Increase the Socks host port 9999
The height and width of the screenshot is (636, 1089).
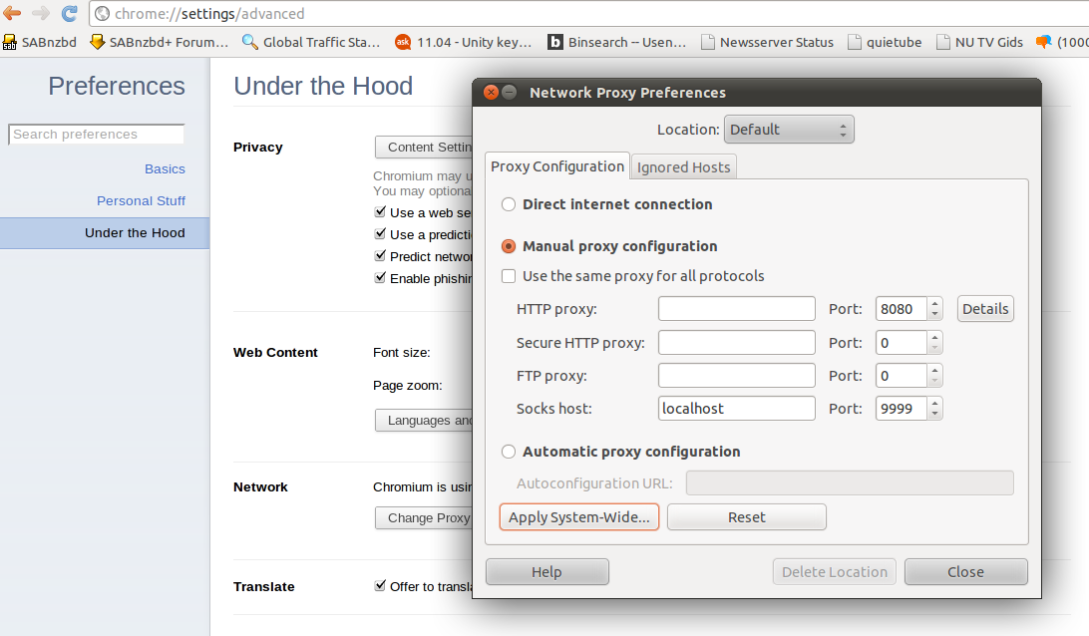coord(934,403)
